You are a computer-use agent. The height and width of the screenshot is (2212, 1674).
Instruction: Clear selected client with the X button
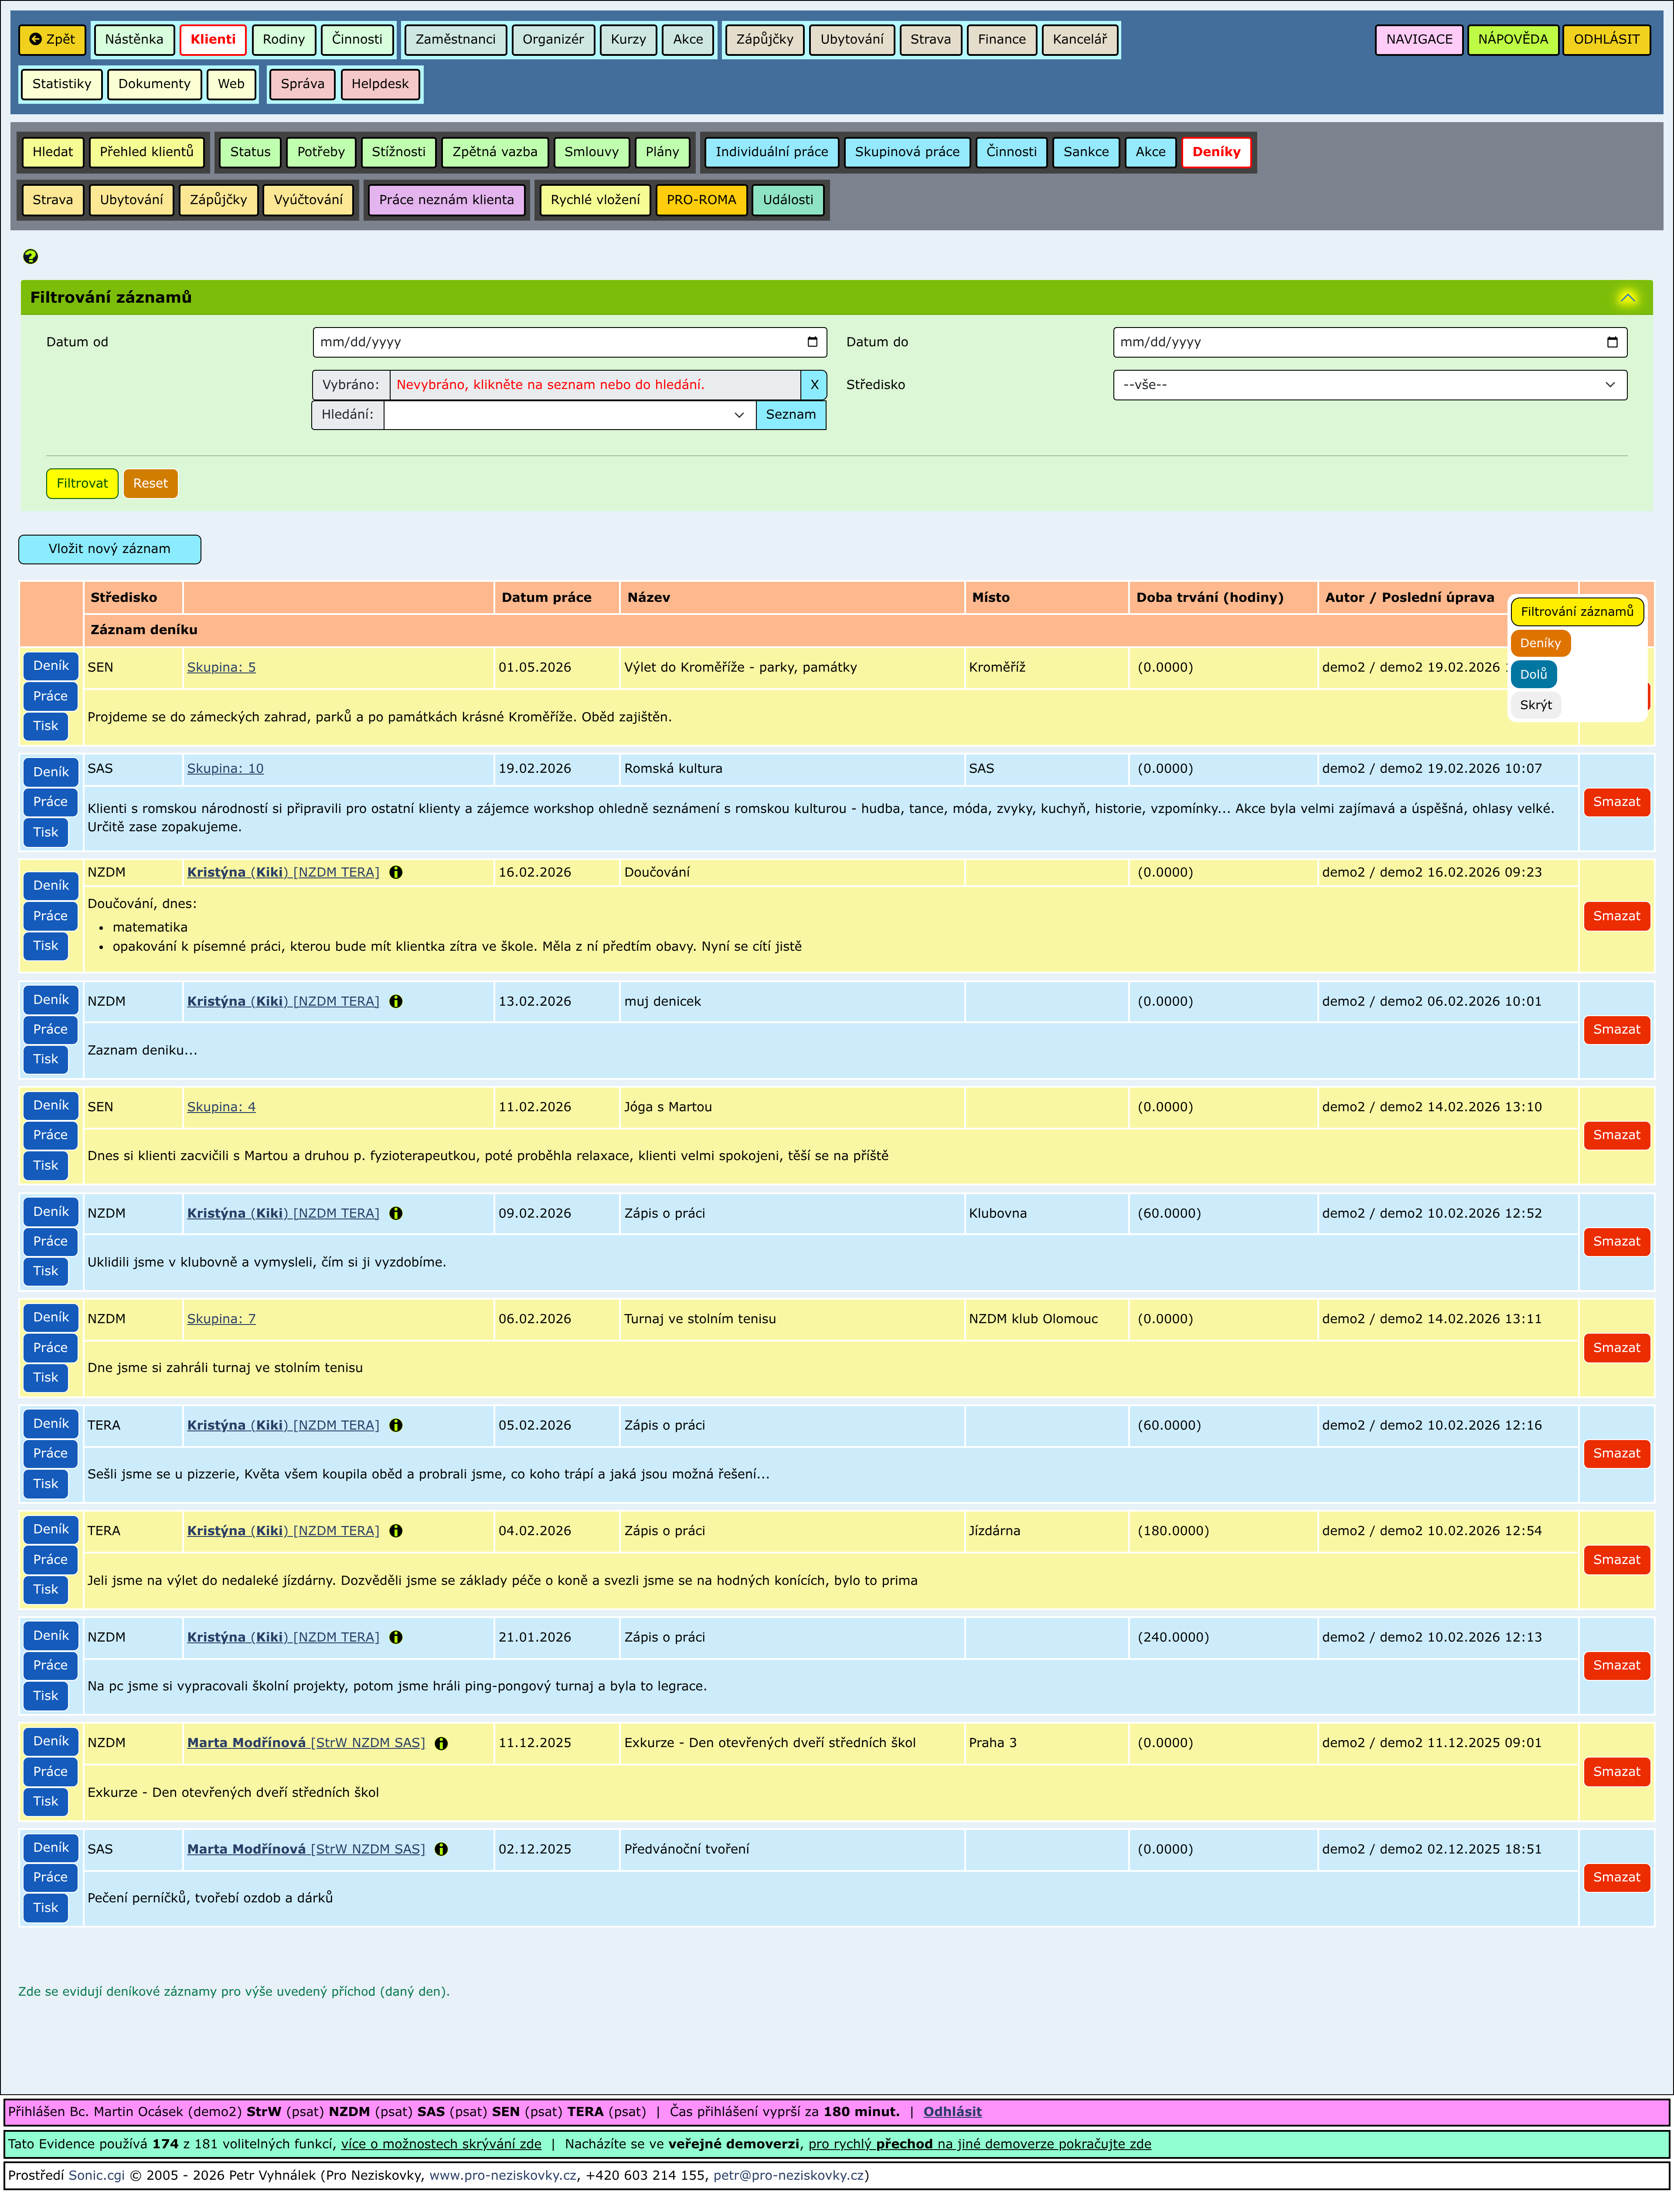tap(813, 385)
